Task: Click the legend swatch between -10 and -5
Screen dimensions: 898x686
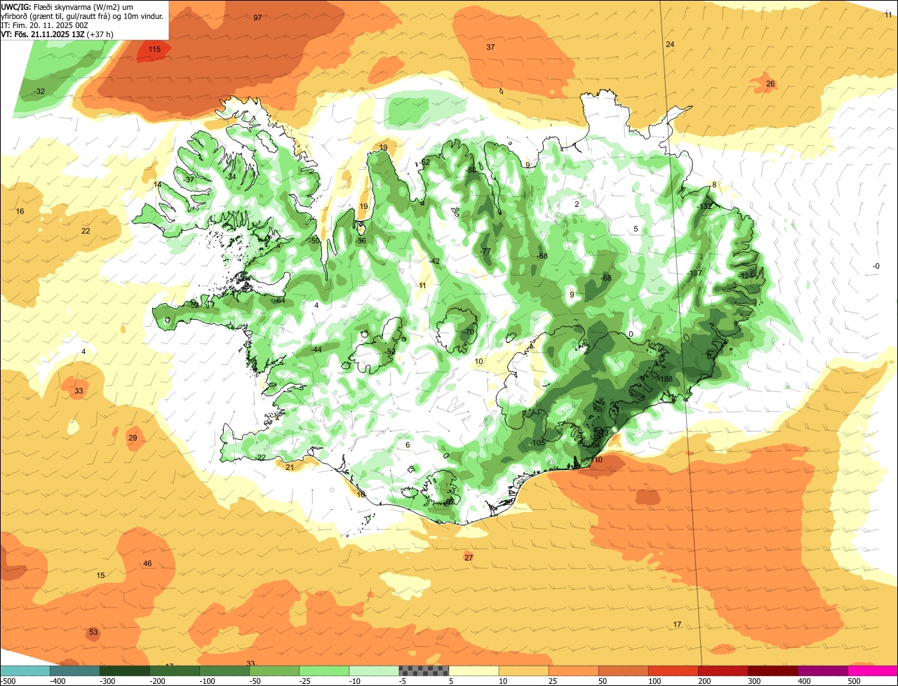Action: pyautogui.click(x=374, y=671)
